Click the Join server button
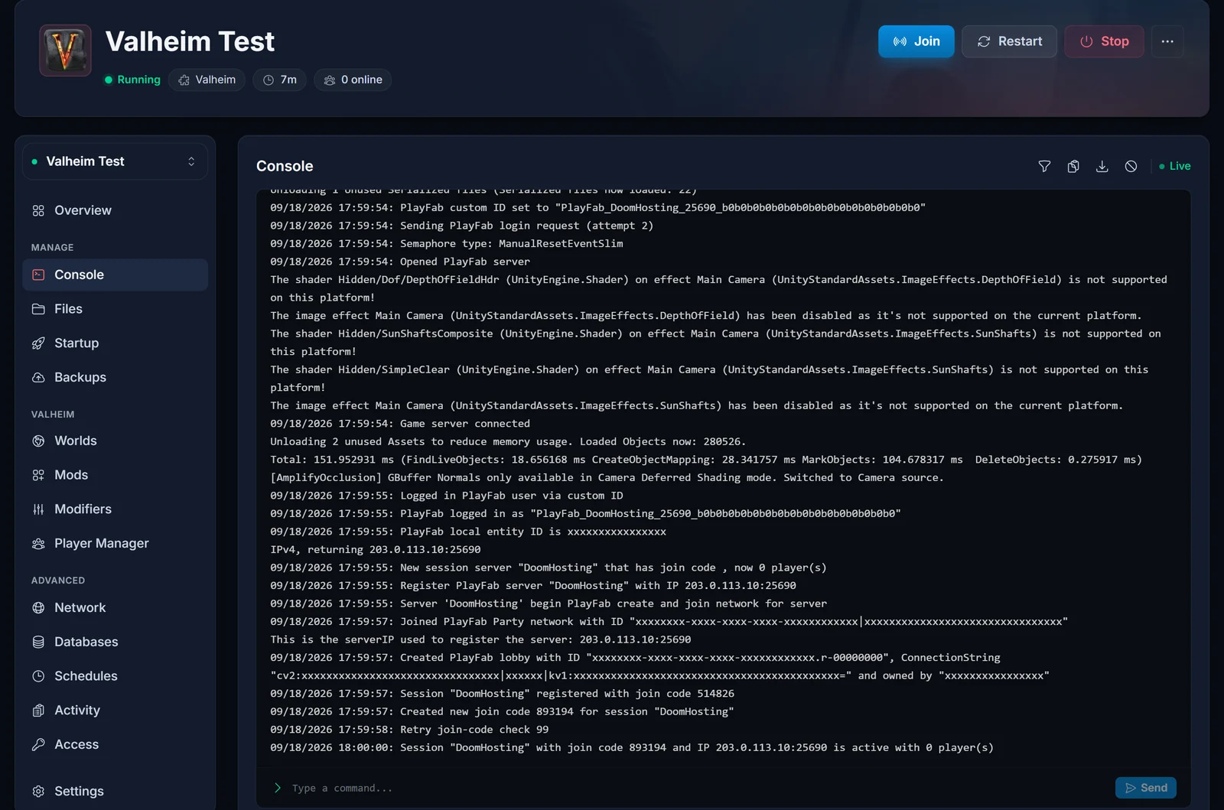Viewport: 1224px width, 810px height. 916,41
